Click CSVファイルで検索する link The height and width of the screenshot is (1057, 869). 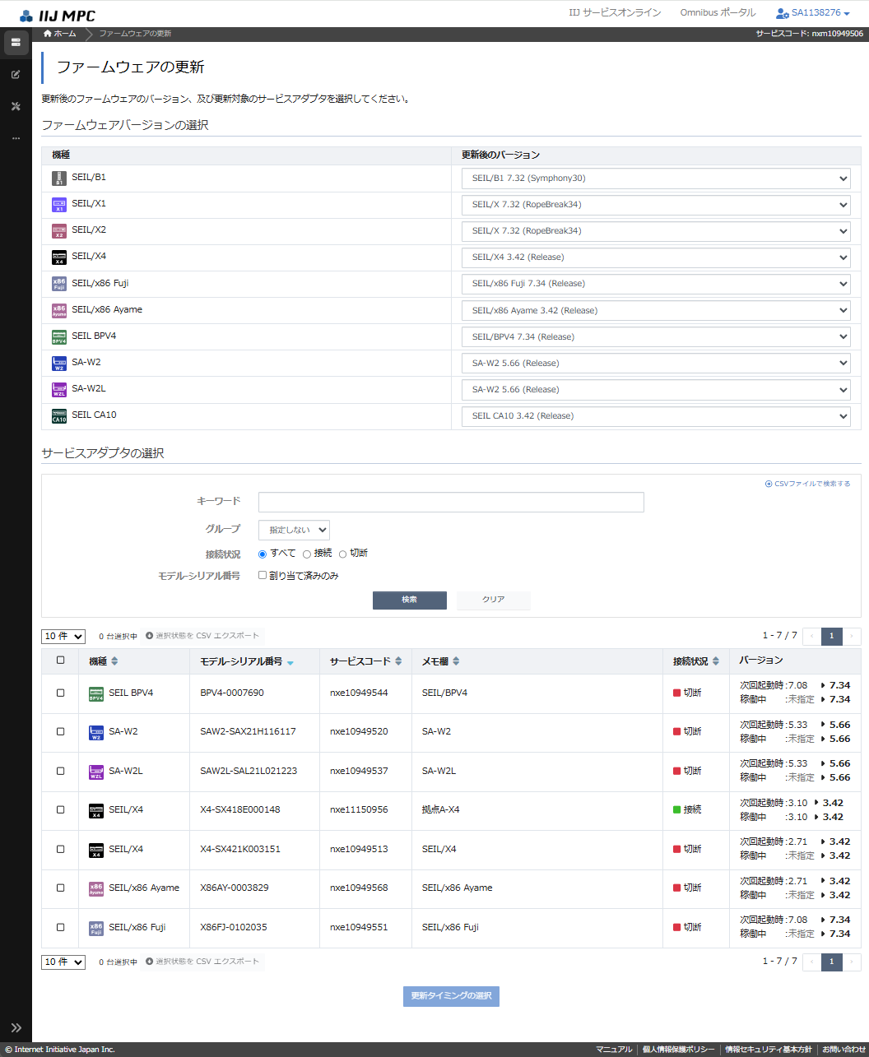point(808,484)
